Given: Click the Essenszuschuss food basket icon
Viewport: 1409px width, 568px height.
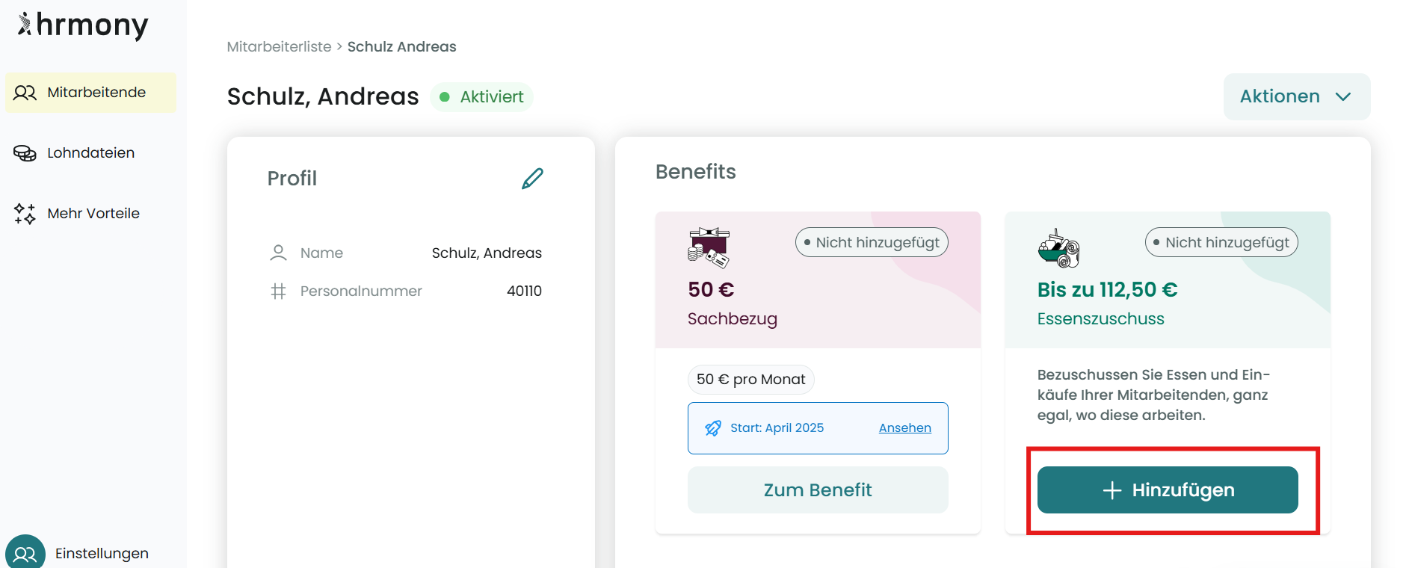Looking at the screenshot, I should click(x=1058, y=249).
